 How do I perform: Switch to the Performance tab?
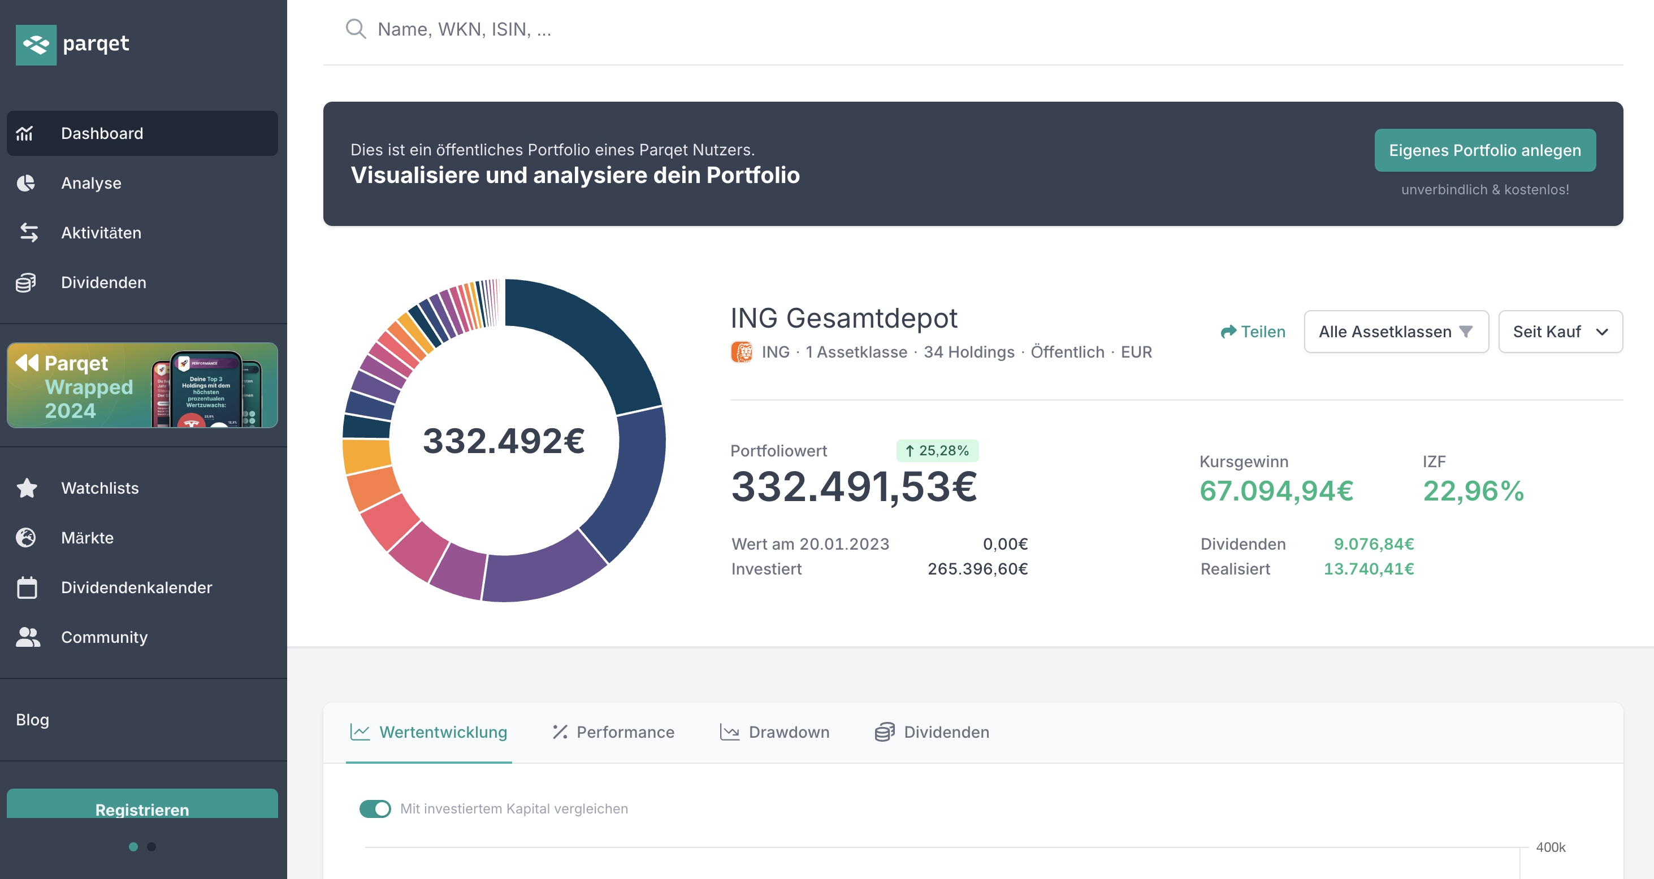(613, 732)
